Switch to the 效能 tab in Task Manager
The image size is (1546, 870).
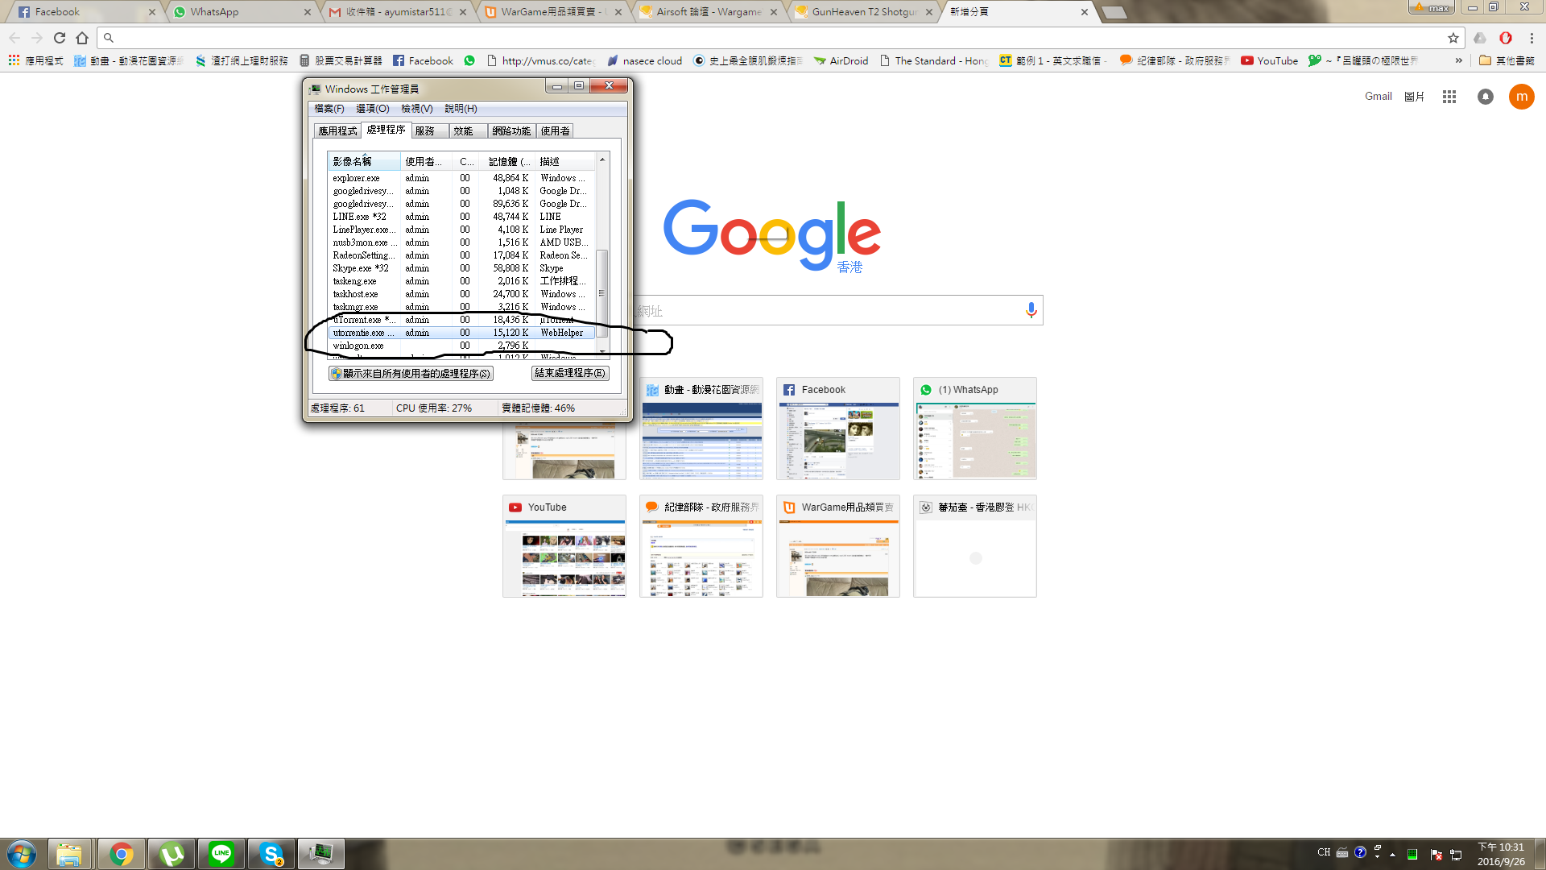(x=463, y=130)
